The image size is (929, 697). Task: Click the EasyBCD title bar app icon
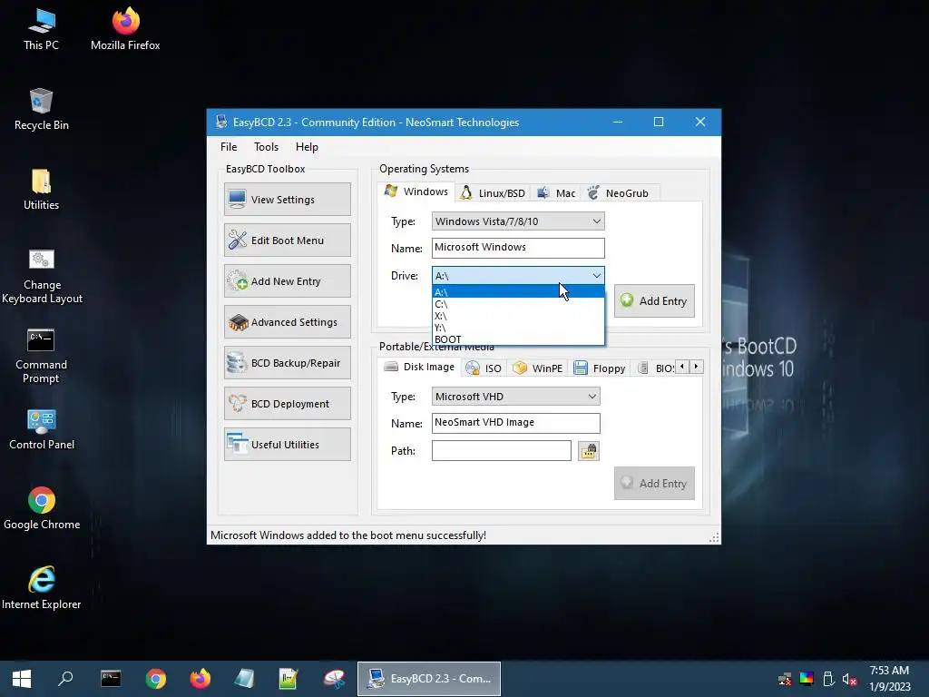pyautogui.click(x=221, y=123)
